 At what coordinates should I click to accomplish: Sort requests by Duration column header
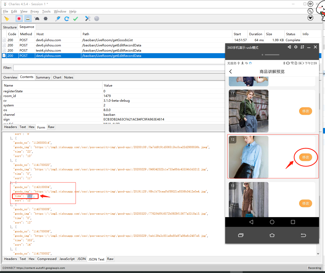pyautogui.click(x=256, y=34)
